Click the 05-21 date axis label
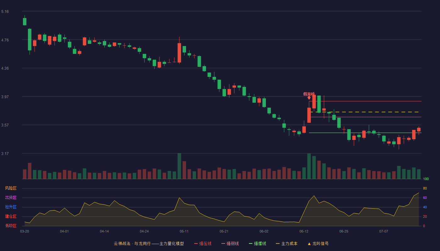The height and width of the screenshot is (251, 440). coord(224,231)
